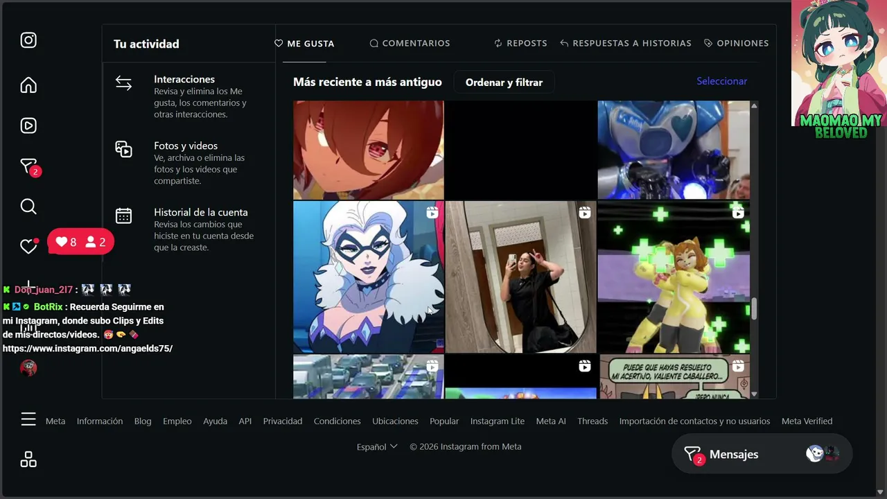Viewport: 887px width, 499px height.
Task: Open direct messages icon in left sidebar
Action: coord(28,166)
